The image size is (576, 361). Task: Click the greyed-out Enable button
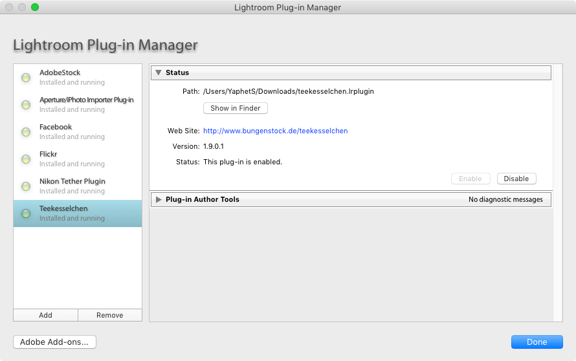click(471, 179)
